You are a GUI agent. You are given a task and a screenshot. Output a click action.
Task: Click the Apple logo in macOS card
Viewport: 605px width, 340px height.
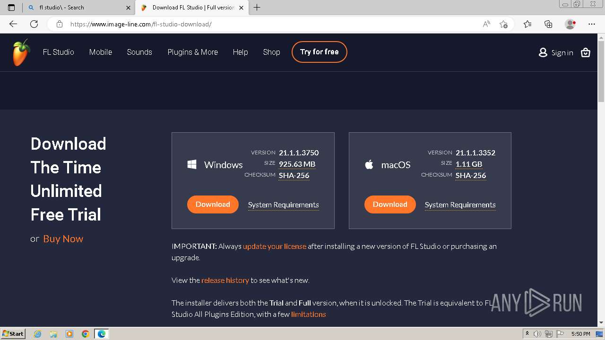click(369, 164)
